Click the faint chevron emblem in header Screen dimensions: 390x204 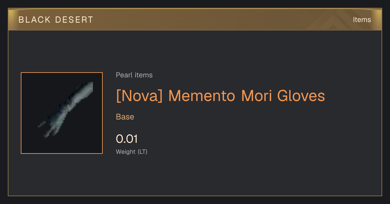click(x=339, y=20)
